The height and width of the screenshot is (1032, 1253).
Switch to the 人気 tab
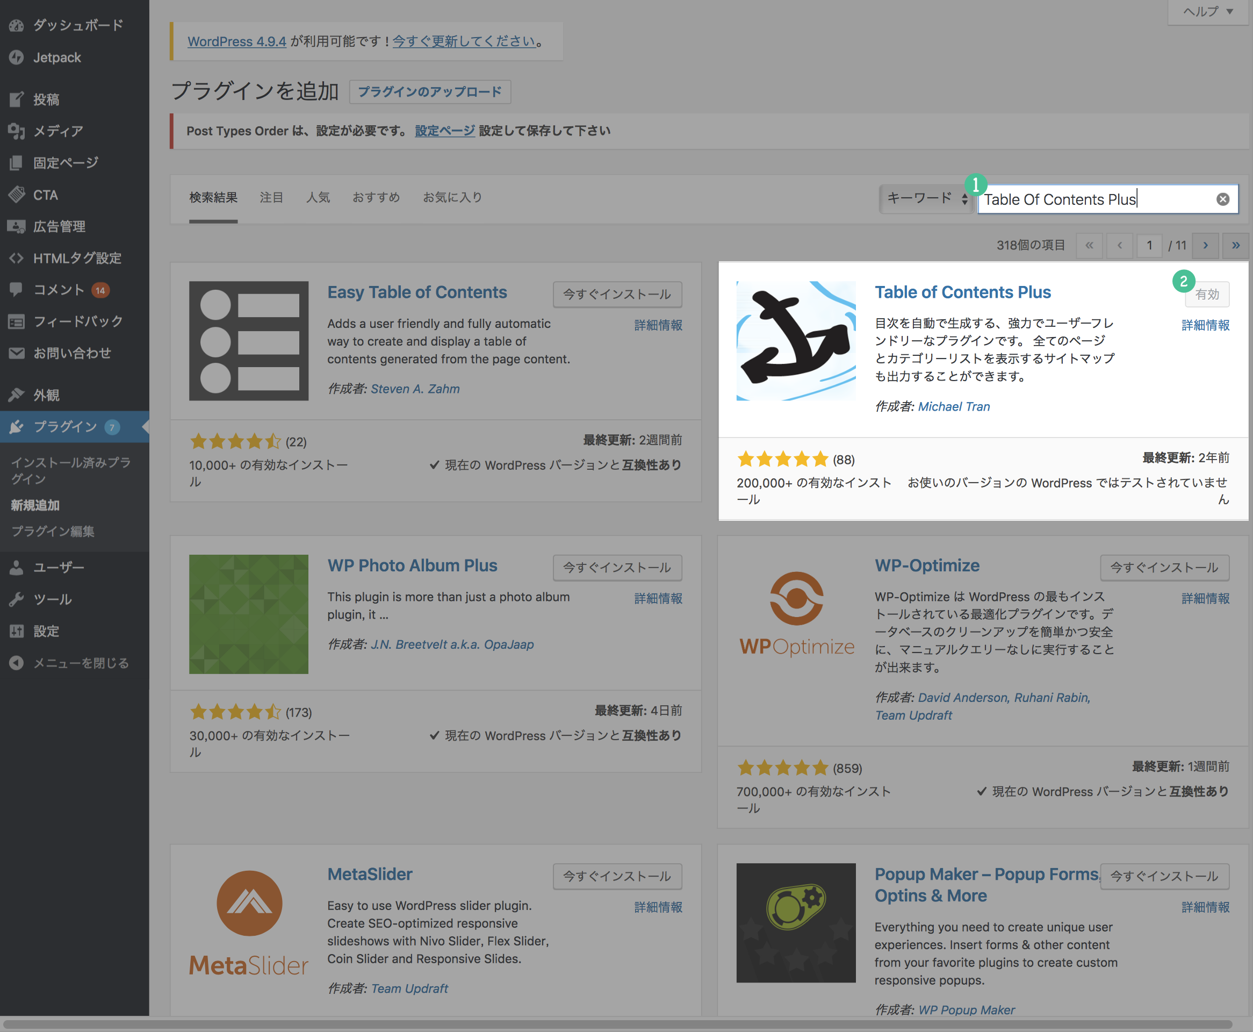coord(318,197)
